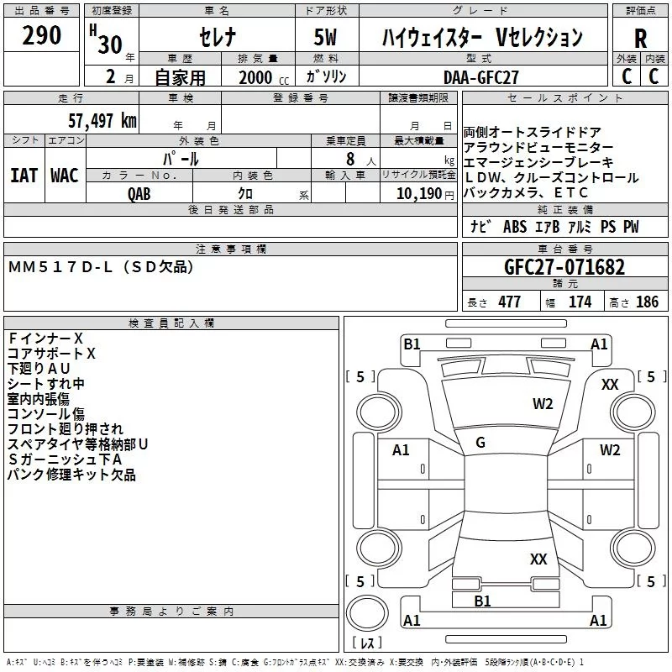Click inspector note パンク修理キット欠品
The width and height of the screenshot is (672, 672).
71,475
